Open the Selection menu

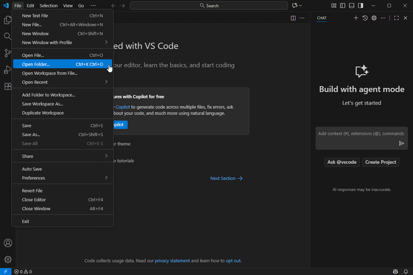48,5
